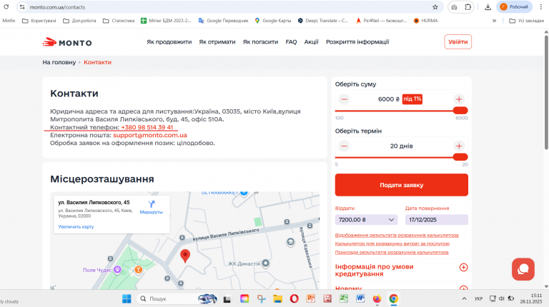Open the browser Downloads icon
Viewport: 549px width, 307px height.
(x=488, y=7)
